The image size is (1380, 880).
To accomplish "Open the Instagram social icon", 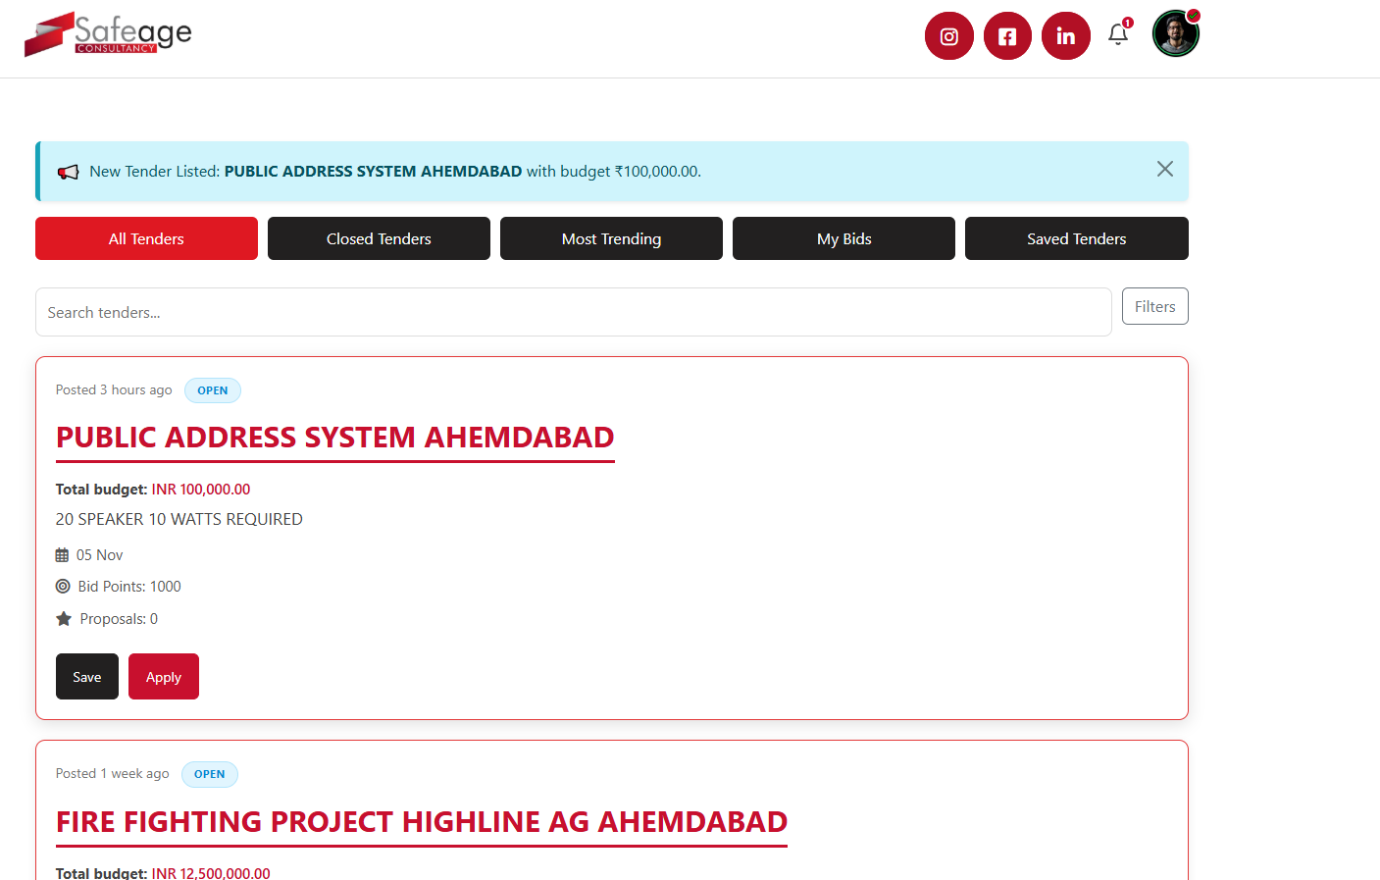I will coord(949,36).
